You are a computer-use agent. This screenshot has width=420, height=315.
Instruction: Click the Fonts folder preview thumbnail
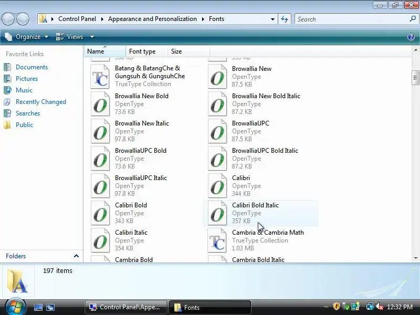tap(18, 281)
